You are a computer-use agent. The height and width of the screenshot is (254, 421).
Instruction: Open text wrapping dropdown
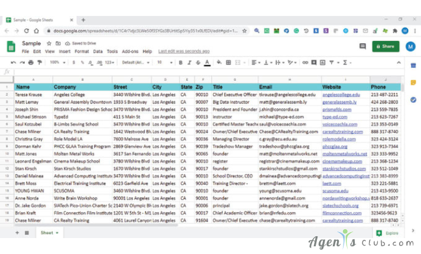click(280, 63)
